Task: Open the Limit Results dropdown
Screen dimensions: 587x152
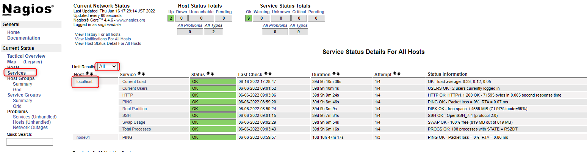Action: tap(108, 66)
